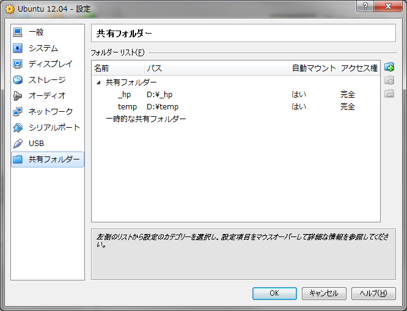The image size is (407, 311).
Task: Select the temp shared folder entry
Action: [127, 107]
